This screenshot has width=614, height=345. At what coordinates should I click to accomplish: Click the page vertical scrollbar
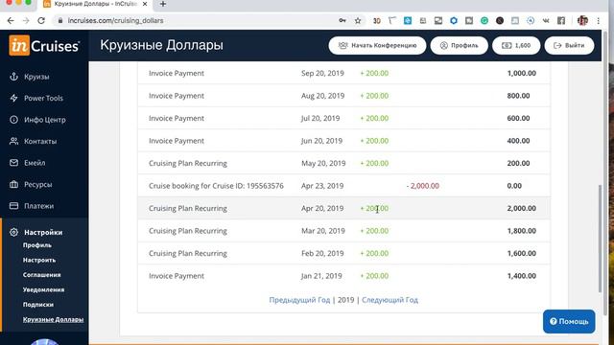[600, 239]
